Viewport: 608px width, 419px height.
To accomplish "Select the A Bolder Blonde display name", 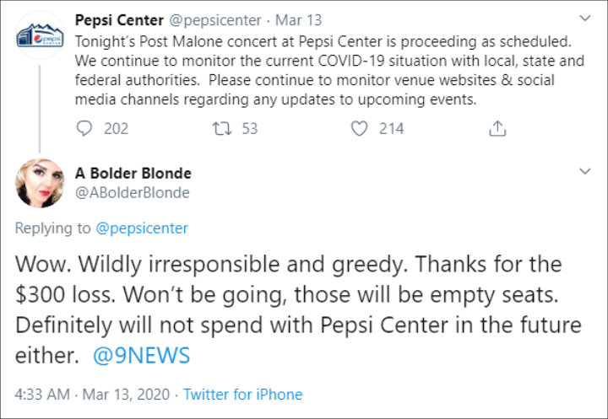I will 133,173.
